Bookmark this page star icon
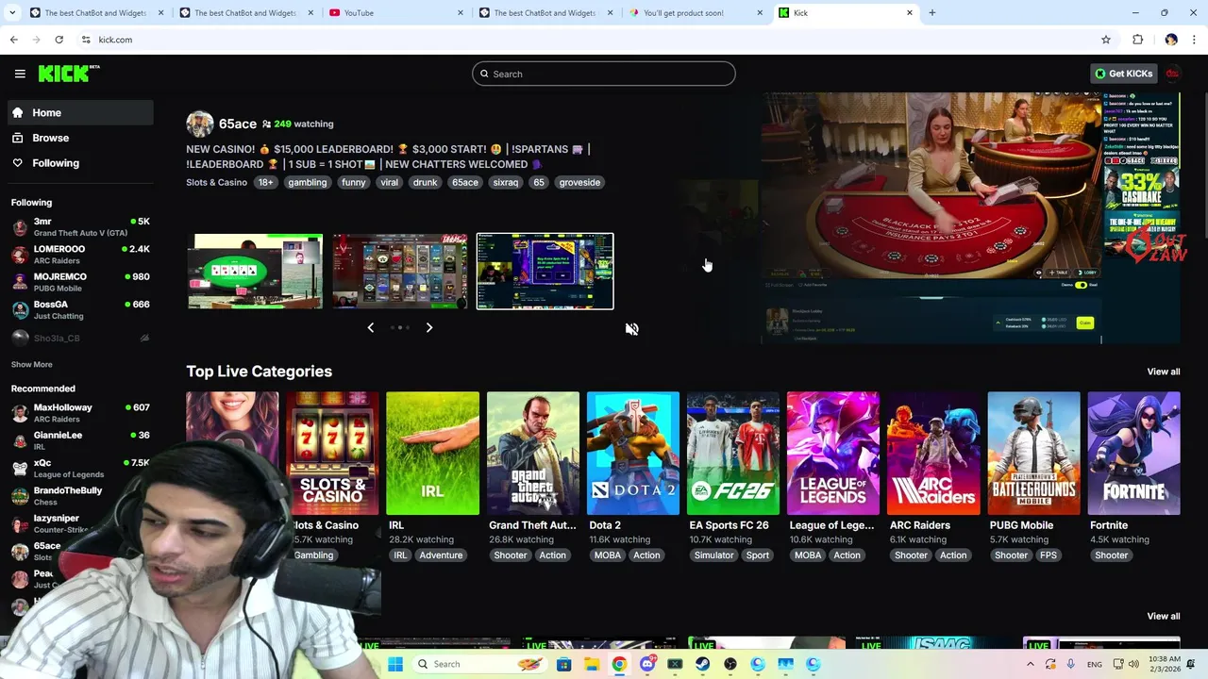The width and height of the screenshot is (1208, 679). tap(1105, 40)
